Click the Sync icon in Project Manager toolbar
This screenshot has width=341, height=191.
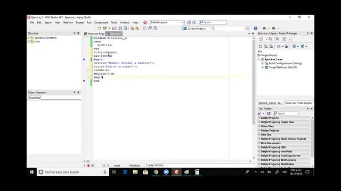(x=287, y=46)
